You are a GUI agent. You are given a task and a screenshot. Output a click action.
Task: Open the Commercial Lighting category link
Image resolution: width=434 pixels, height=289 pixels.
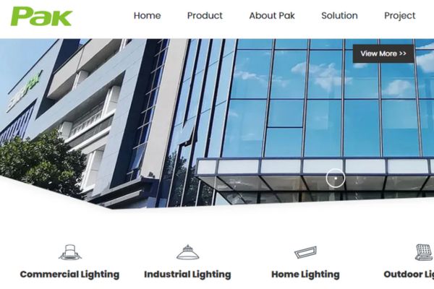(x=69, y=275)
